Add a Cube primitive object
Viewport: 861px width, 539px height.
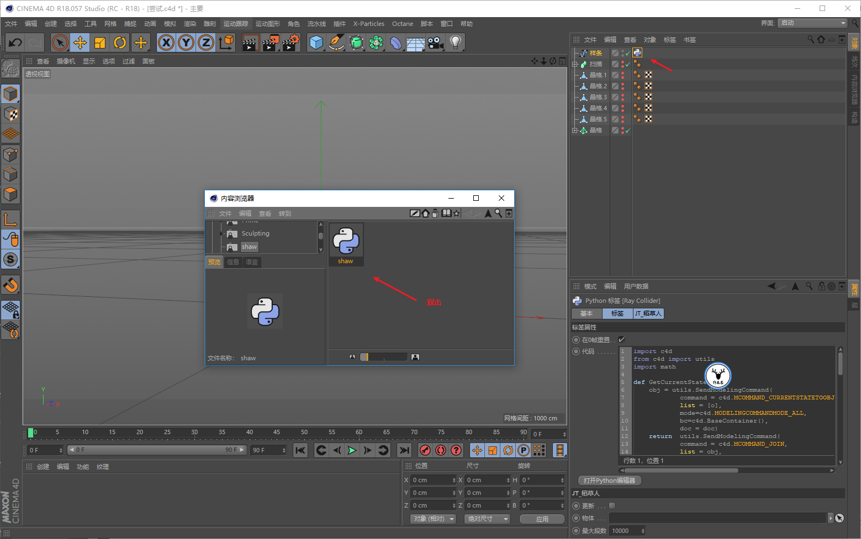coord(316,42)
